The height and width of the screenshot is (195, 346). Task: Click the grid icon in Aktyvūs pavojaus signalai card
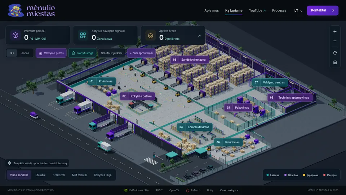click(x=83, y=35)
